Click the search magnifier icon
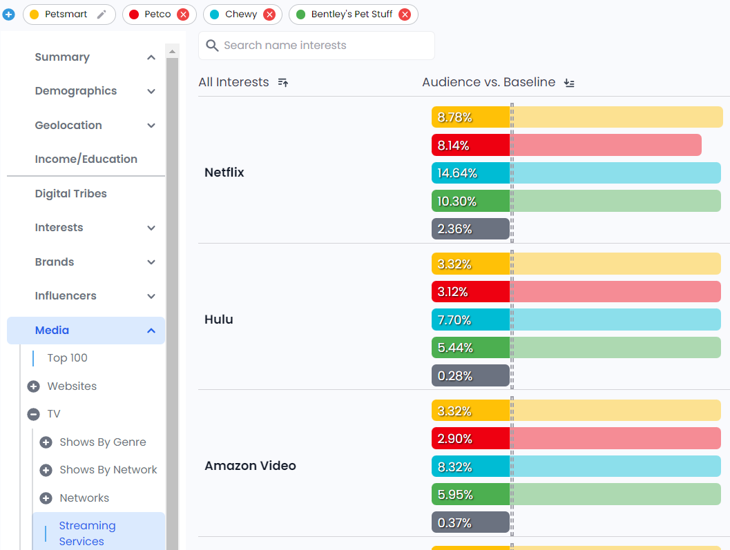This screenshot has height=550, width=730. click(x=212, y=45)
